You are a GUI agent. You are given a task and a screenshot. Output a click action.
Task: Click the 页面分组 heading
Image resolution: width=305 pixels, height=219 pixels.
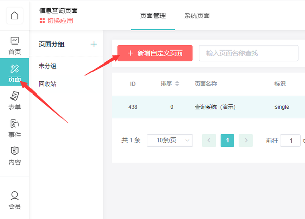[x=51, y=44]
